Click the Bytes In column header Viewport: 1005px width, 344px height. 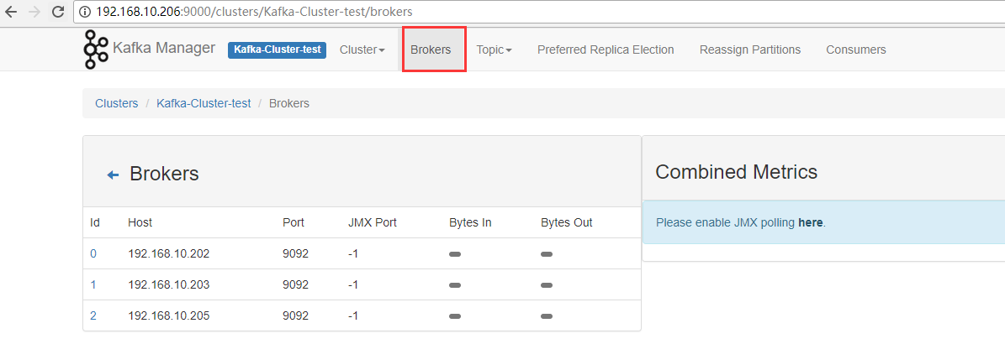point(470,222)
